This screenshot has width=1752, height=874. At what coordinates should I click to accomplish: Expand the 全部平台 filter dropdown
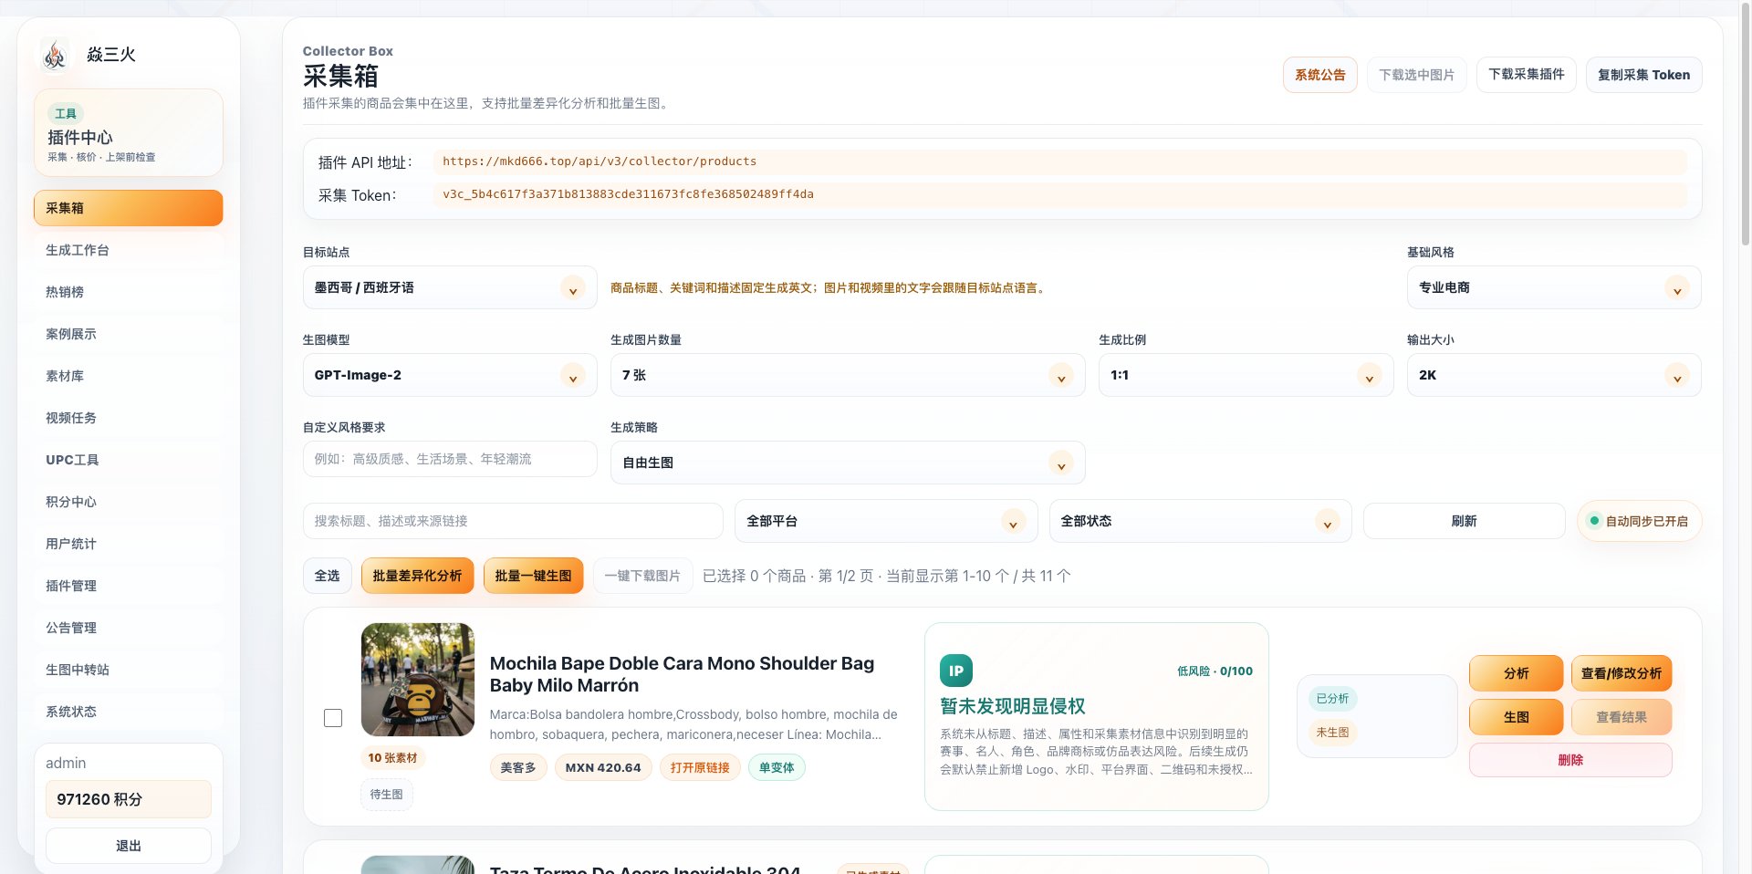[x=886, y=521]
